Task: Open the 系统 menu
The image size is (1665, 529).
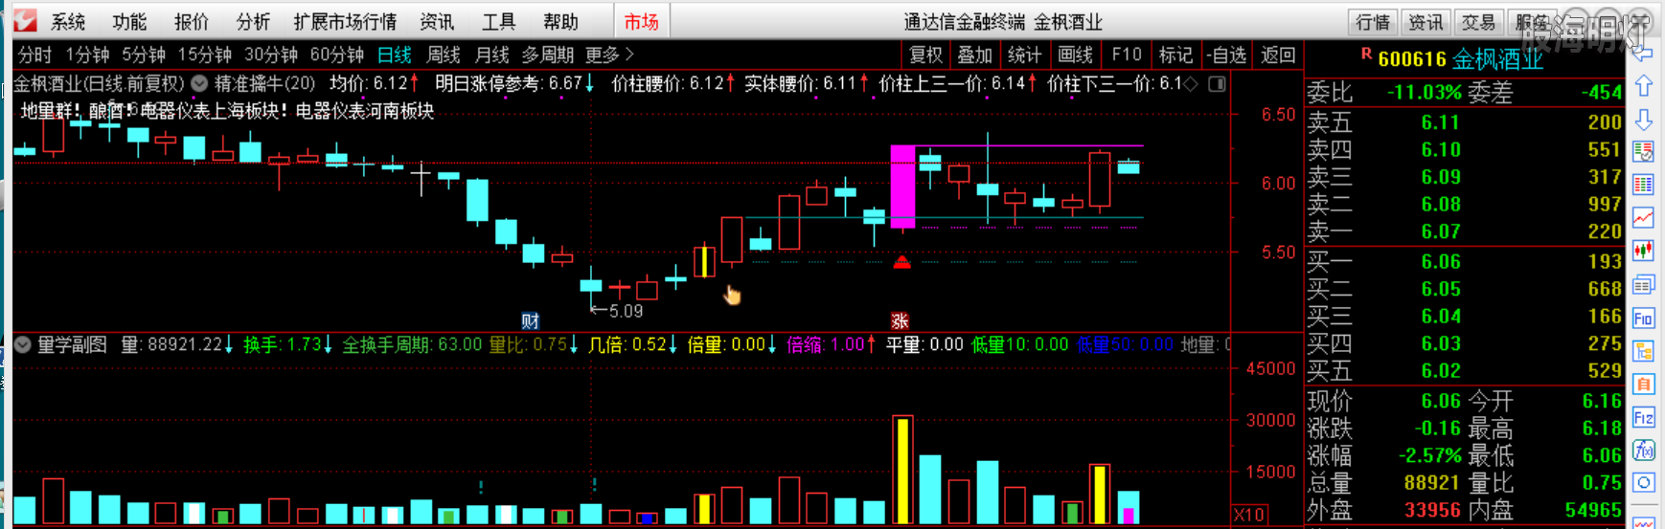Action: point(68,21)
